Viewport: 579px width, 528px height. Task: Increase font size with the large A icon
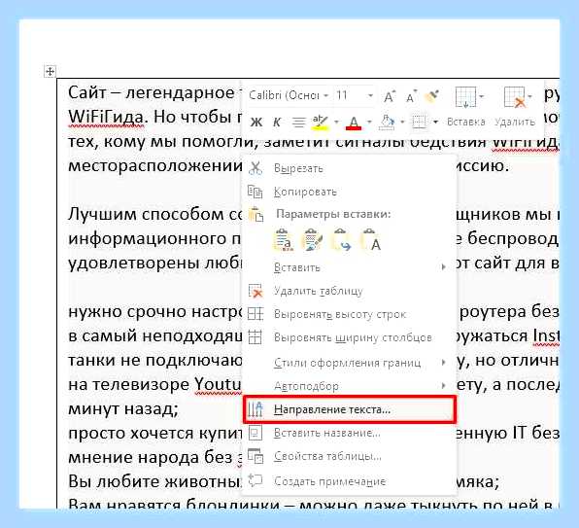pos(390,96)
